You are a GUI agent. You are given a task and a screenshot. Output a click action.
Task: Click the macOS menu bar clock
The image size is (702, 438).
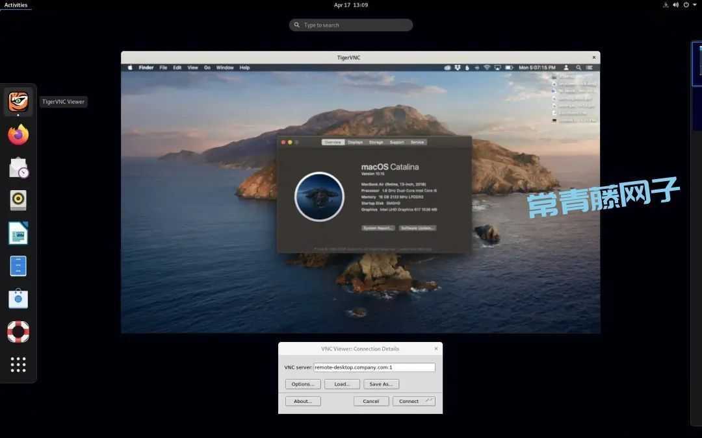tap(538, 67)
